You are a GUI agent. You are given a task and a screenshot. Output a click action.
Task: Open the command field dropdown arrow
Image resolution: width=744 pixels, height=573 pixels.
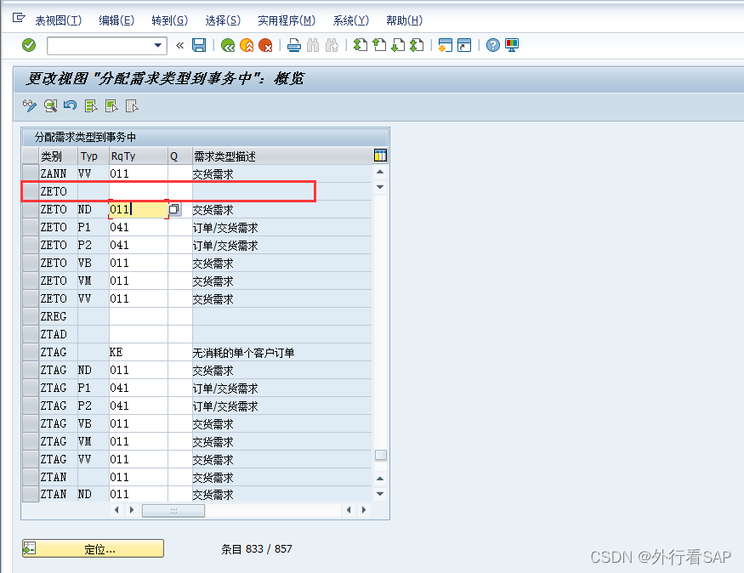coord(157,45)
